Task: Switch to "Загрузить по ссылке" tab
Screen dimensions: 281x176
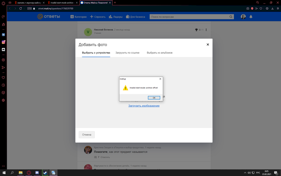Action: click(x=127, y=53)
